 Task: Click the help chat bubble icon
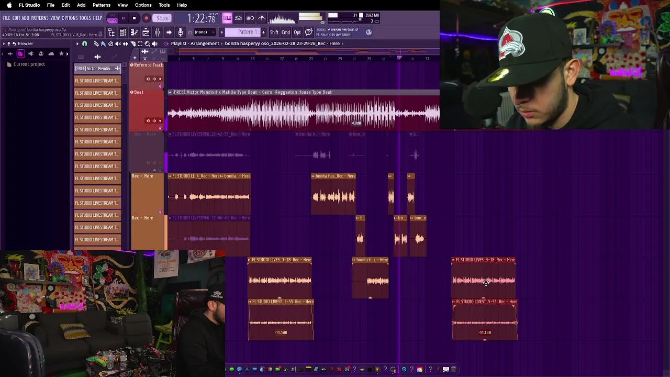(309, 32)
